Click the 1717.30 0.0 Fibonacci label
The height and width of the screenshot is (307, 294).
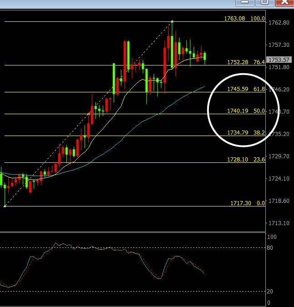click(x=248, y=203)
